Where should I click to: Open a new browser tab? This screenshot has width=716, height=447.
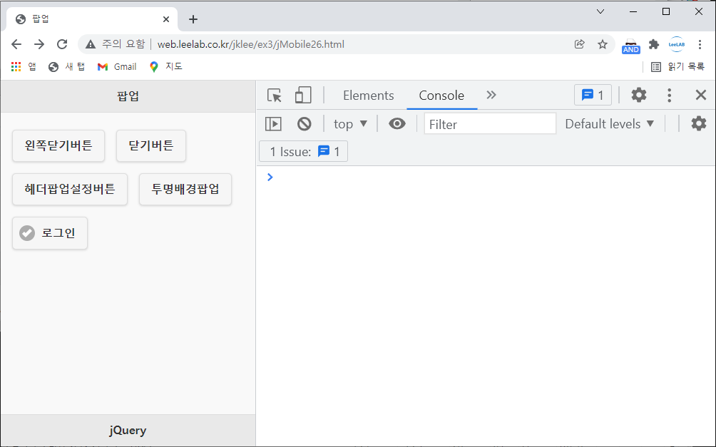pos(193,19)
